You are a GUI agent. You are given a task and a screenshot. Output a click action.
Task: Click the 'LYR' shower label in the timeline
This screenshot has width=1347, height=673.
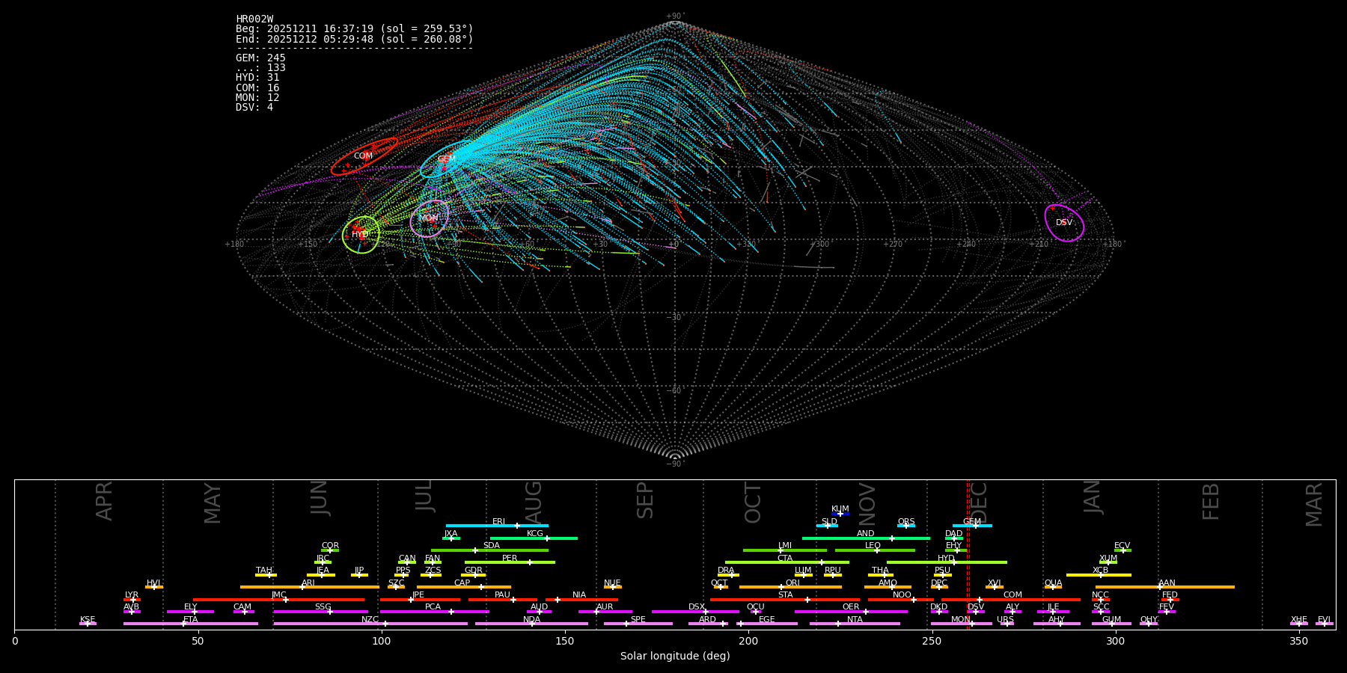pyautogui.click(x=132, y=595)
